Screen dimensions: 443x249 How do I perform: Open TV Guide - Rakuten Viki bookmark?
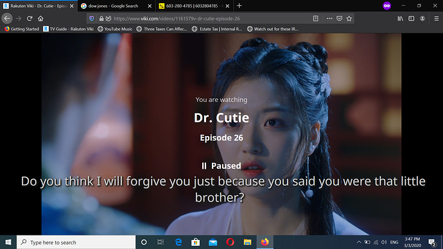point(68,29)
